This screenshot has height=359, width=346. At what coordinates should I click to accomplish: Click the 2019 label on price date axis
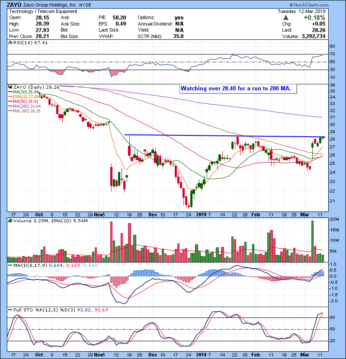pyautogui.click(x=202, y=215)
